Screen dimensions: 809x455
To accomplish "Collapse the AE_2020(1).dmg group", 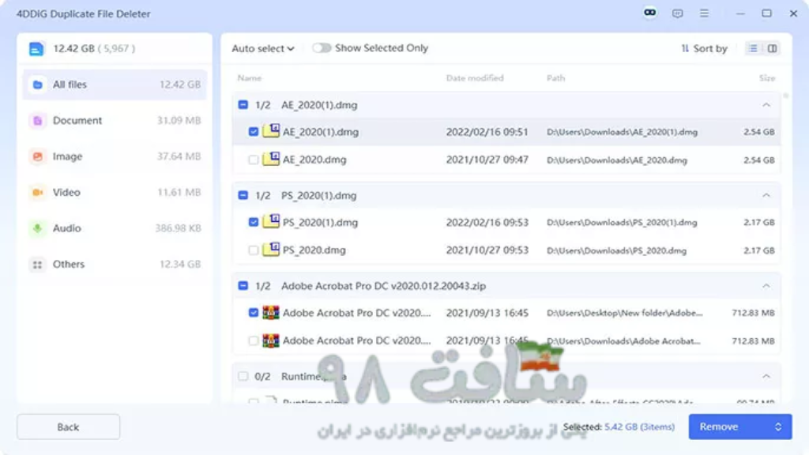I will (766, 105).
